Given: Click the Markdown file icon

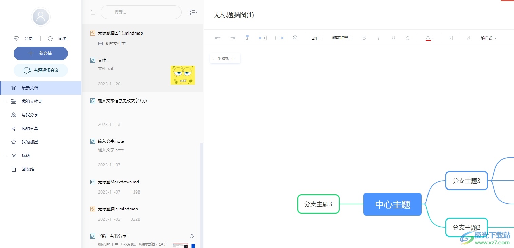Looking at the screenshot, I should click(92, 182).
